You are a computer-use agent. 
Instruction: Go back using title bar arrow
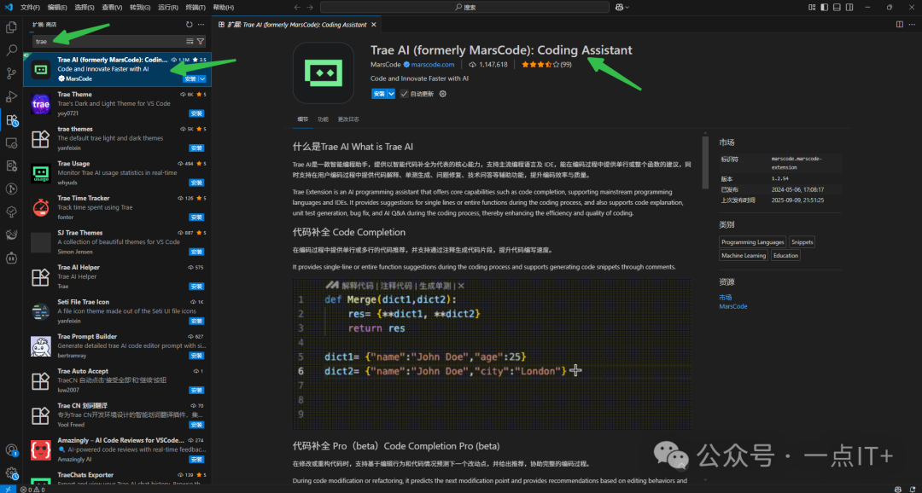click(296, 7)
